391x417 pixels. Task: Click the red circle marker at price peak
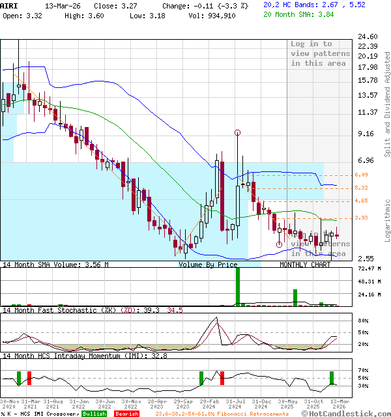[238, 132]
